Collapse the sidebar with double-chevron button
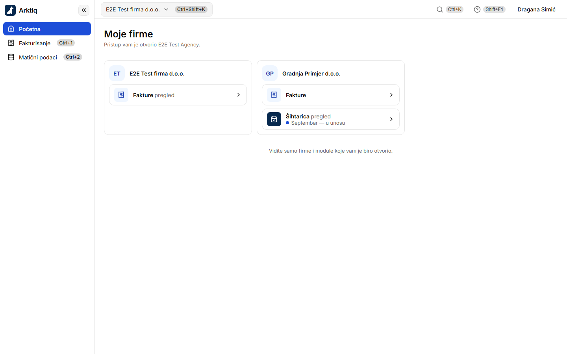 pos(84,10)
